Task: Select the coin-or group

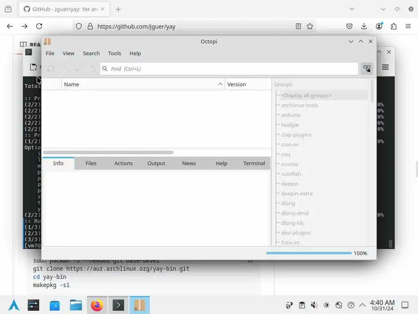Action: 290,145
